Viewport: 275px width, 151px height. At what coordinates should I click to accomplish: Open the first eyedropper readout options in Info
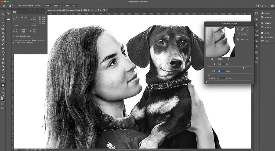[13, 19]
